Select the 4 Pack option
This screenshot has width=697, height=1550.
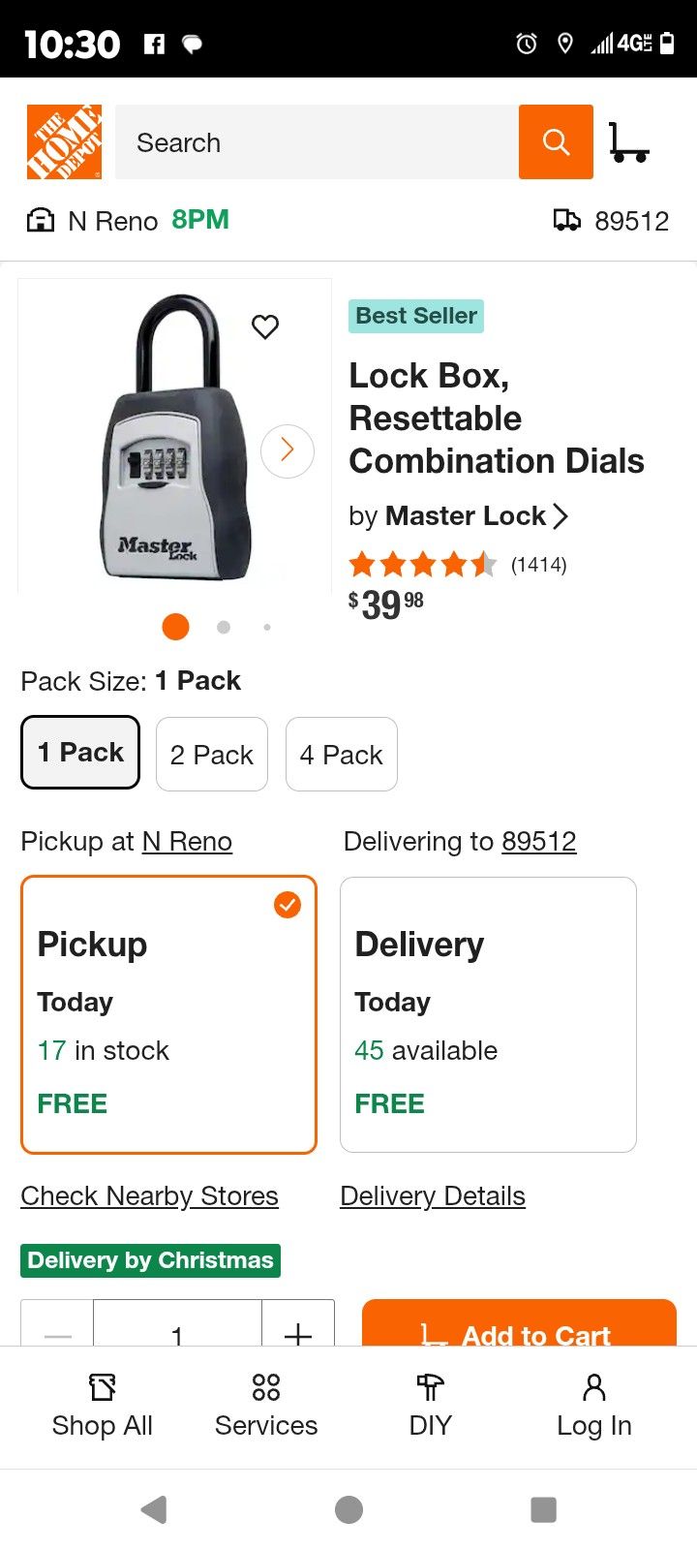[341, 754]
